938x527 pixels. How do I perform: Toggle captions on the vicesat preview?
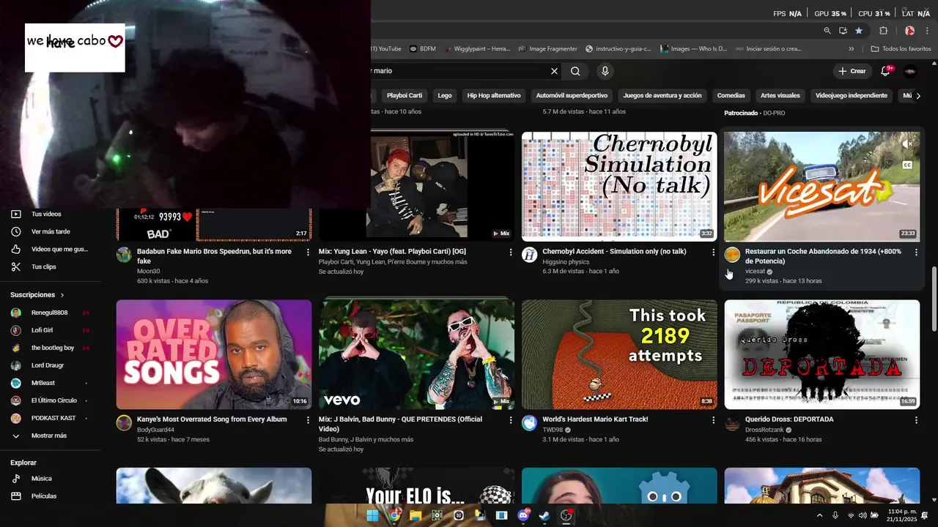coord(907,165)
